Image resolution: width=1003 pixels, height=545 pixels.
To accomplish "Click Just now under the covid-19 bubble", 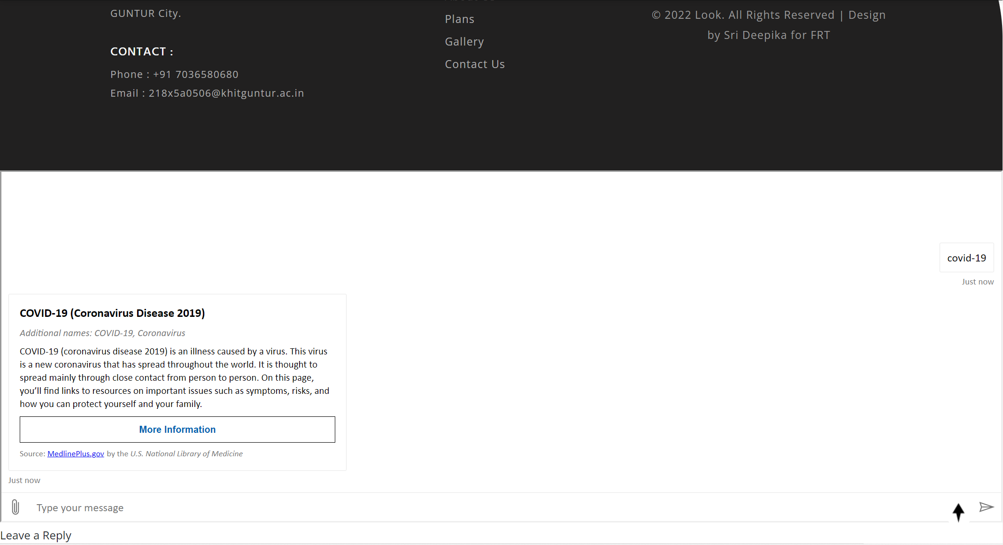I will click(978, 282).
